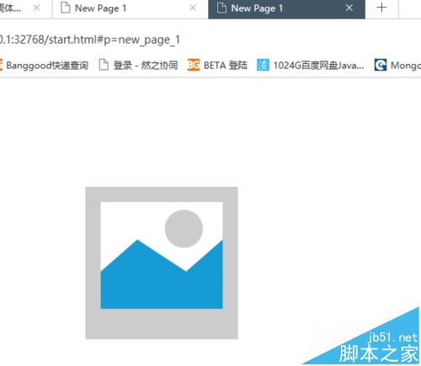
Task: Open the 登录 - 然之协同 bookmark
Action: click(138, 66)
